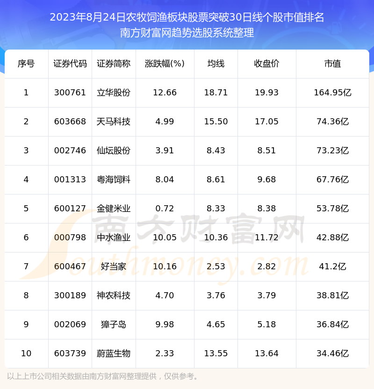
Task: Click the subtitle 南方财富网趋势选股系统整理
Action: [187, 33]
